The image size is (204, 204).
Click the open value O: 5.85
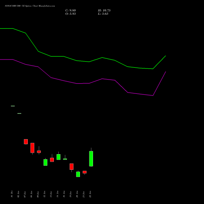71,14
